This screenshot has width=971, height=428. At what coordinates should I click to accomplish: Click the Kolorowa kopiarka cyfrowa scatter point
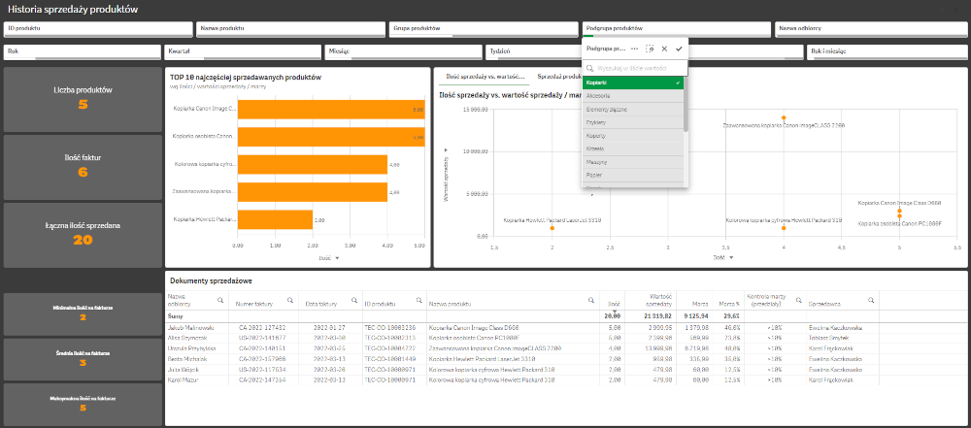pos(784,228)
